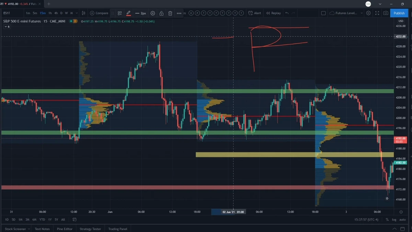The width and height of the screenshot is (412, 232).
Task: Enter fullscreen mode for the chart
Action: [377, 13]
